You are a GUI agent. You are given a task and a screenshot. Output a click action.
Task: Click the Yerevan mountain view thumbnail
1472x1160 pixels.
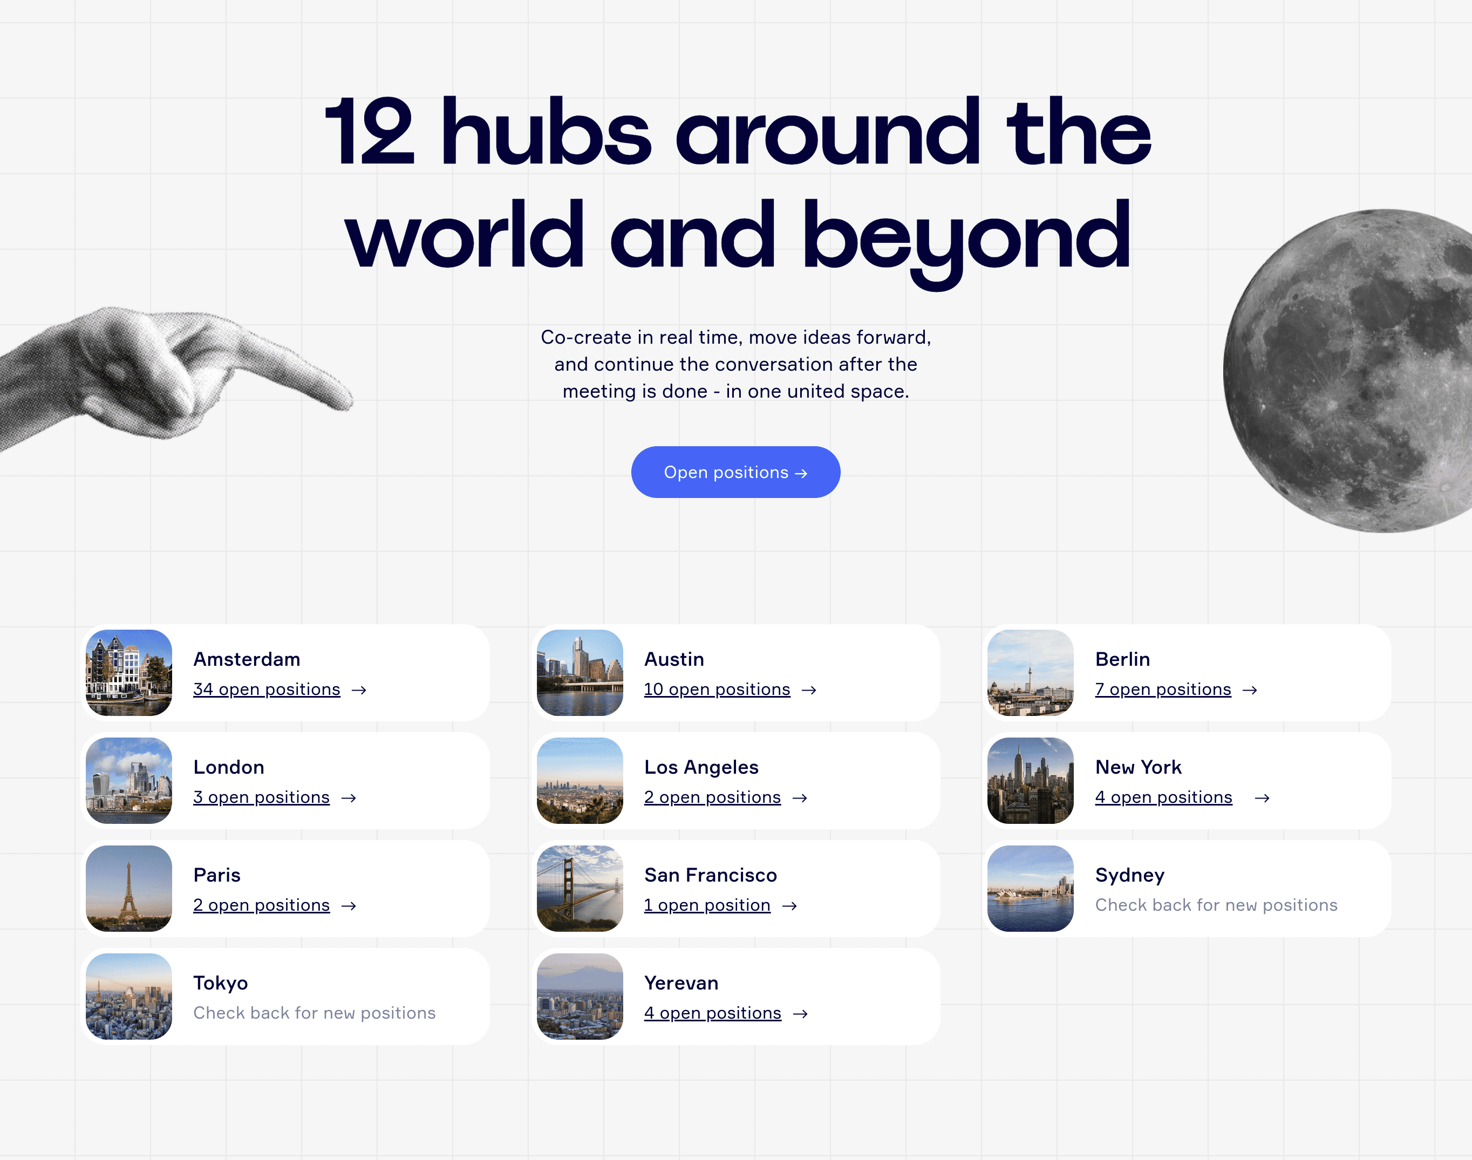pos(580,997)
